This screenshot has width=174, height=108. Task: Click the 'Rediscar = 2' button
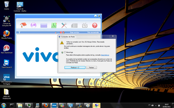[75, 68]
